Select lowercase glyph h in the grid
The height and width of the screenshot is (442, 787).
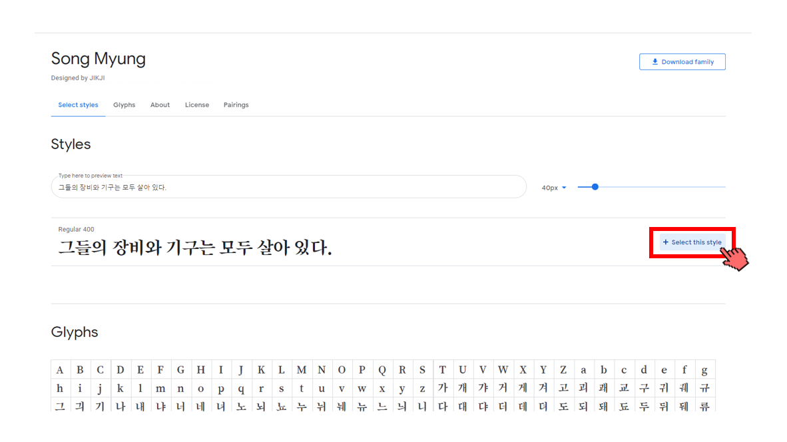click(x=60, y=388)
